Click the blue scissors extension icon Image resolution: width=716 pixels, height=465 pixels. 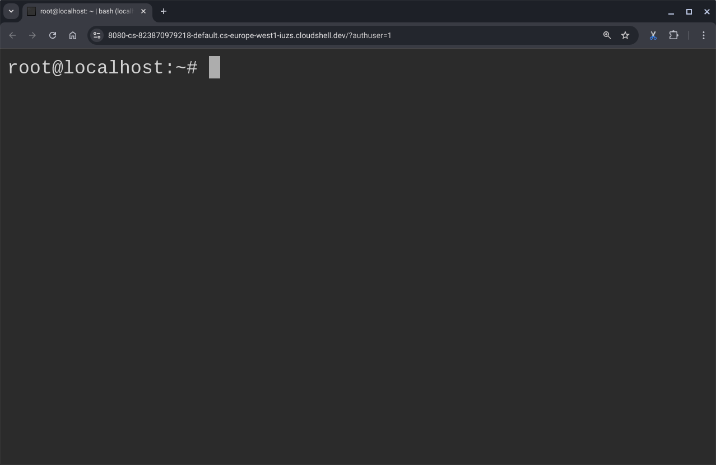point(652,35)
